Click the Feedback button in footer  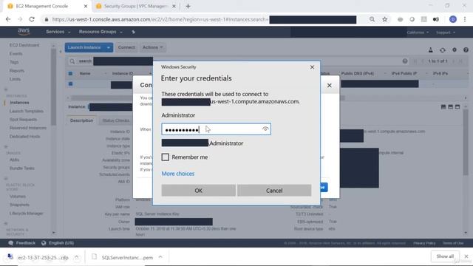pyautogui.click(x=21, y=243)
